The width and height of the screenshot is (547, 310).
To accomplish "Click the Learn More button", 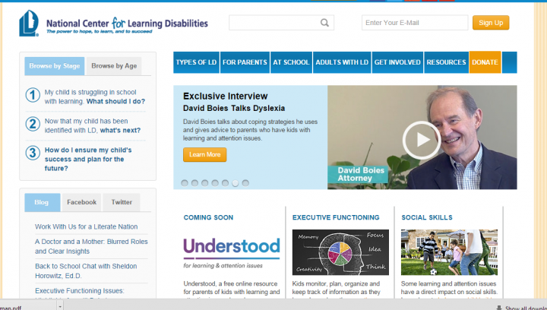I will click(205, 154).
